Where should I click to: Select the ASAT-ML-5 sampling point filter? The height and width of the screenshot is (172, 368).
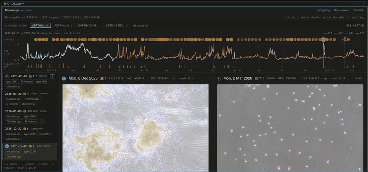(64, 26)
